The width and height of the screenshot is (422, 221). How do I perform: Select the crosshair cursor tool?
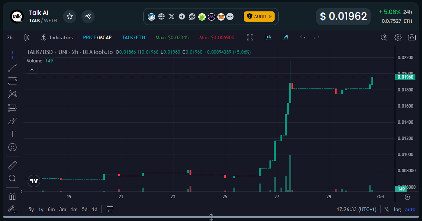[12, 55]
